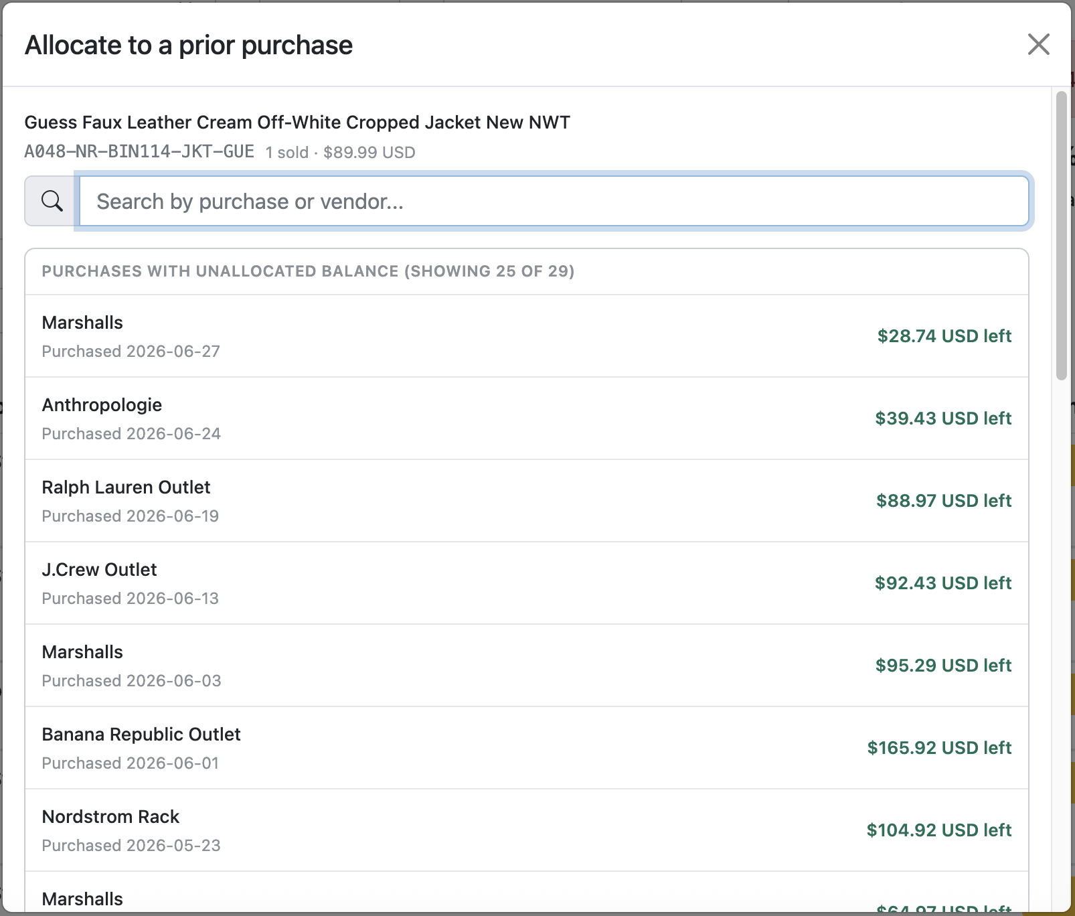Click the $28.74 USD left balance
Viewport: 1075px width, 916px height.
(x=944, y=336)
